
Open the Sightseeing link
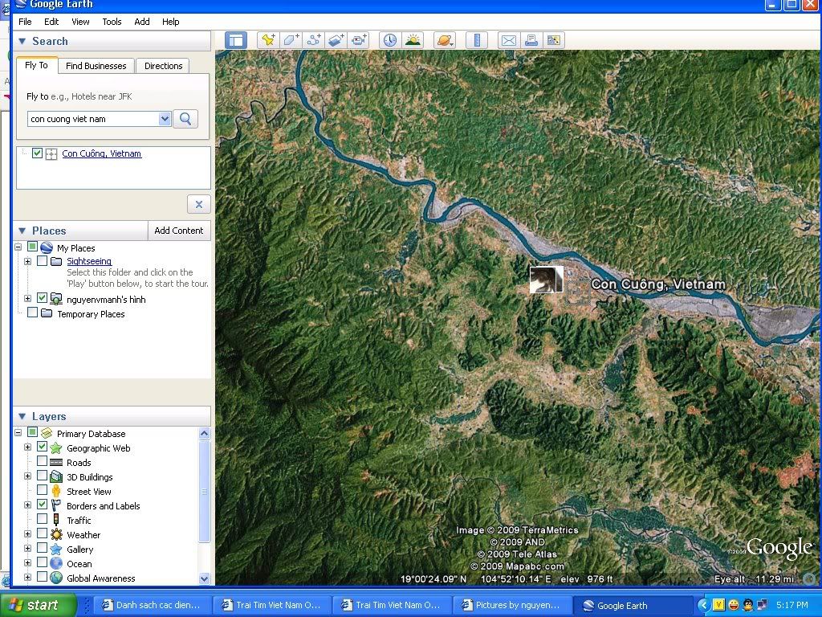coord(89,261)
